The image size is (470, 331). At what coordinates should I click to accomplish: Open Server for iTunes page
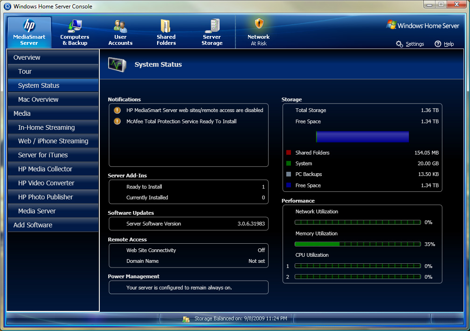[53, 155]
